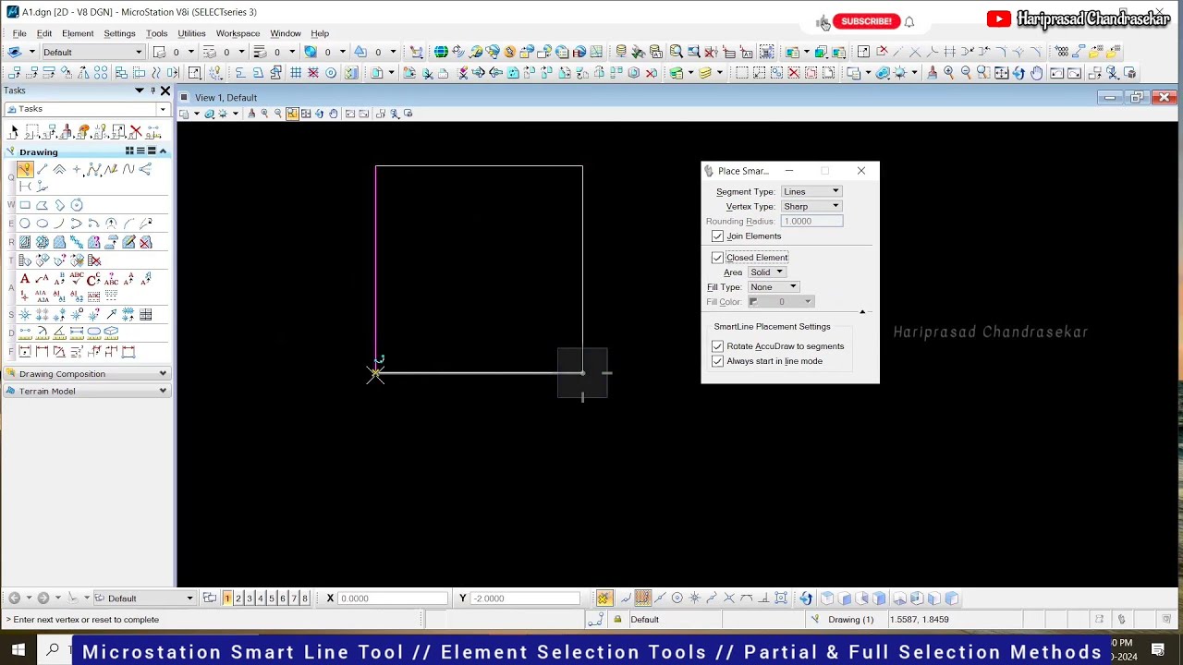This screenshot has width=1183, height=665.
Task: Choose the Place Ellipse tool in row E
Action: click(x=43, y=224)
